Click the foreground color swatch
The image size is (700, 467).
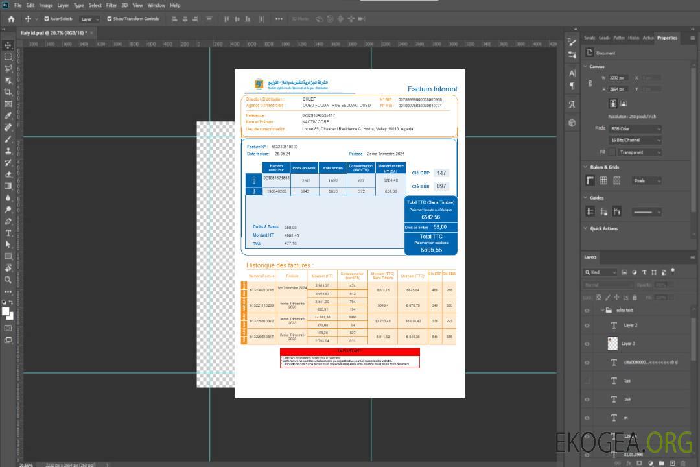pos(6,311)
